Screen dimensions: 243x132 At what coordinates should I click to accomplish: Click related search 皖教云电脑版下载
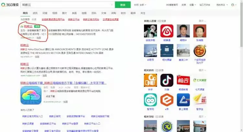coord(100,116)
